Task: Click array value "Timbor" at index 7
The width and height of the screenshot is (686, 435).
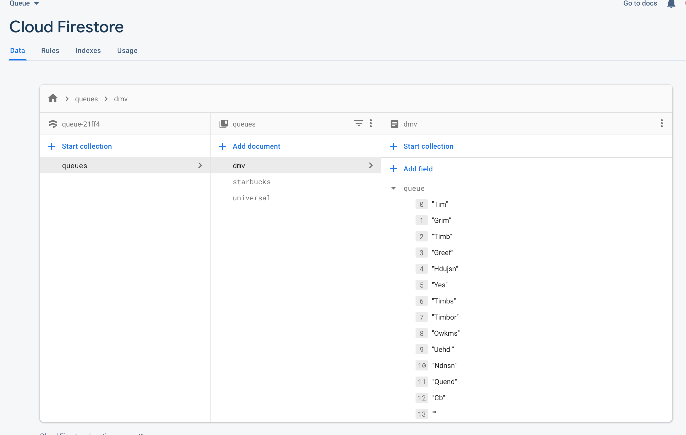Action: (445, 317)
